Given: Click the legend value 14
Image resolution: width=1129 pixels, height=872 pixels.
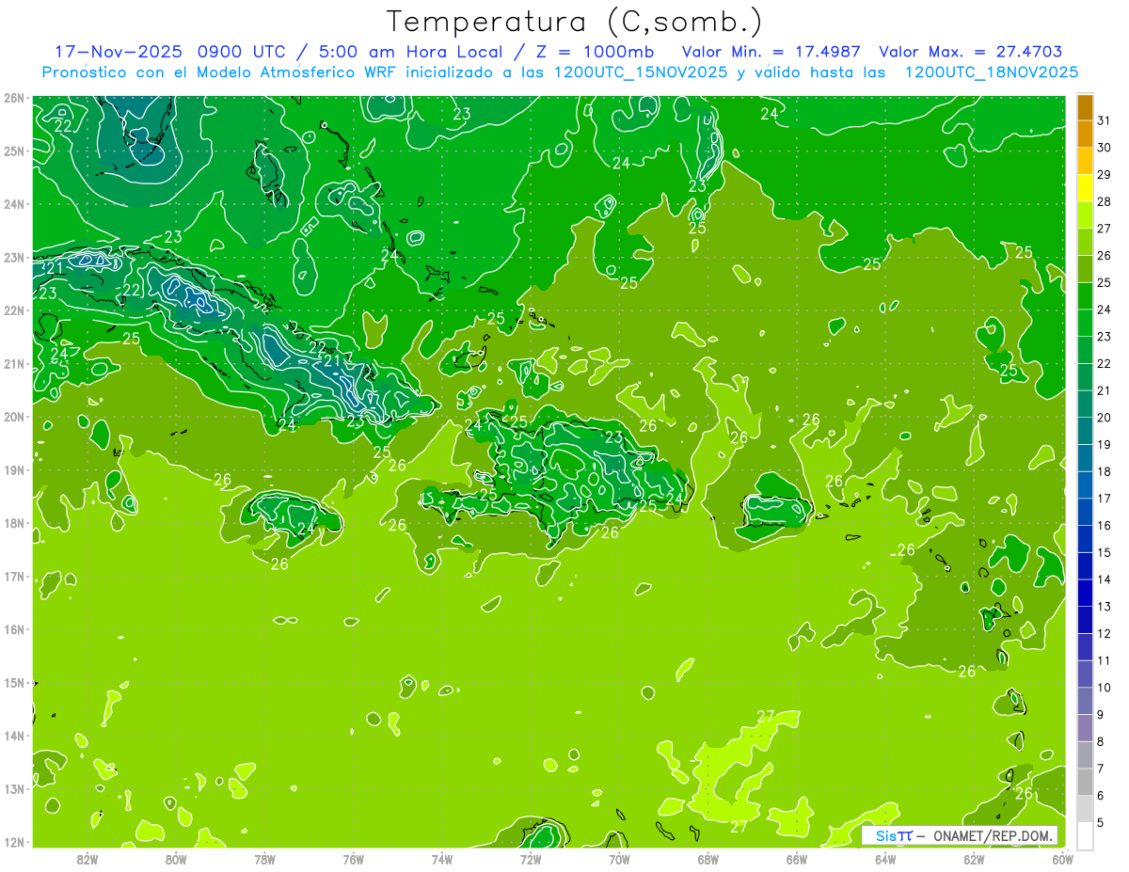Looking at the screenshot, I should click(x=1105, y=579).
